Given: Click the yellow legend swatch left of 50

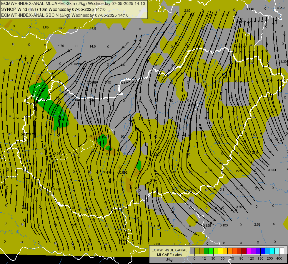Looking at the screenshot, I should point(220,251).
